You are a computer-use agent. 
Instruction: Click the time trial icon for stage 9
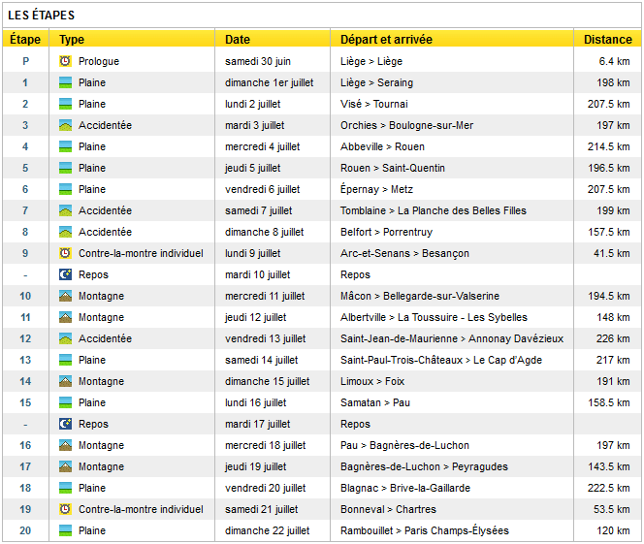point(65,253)
